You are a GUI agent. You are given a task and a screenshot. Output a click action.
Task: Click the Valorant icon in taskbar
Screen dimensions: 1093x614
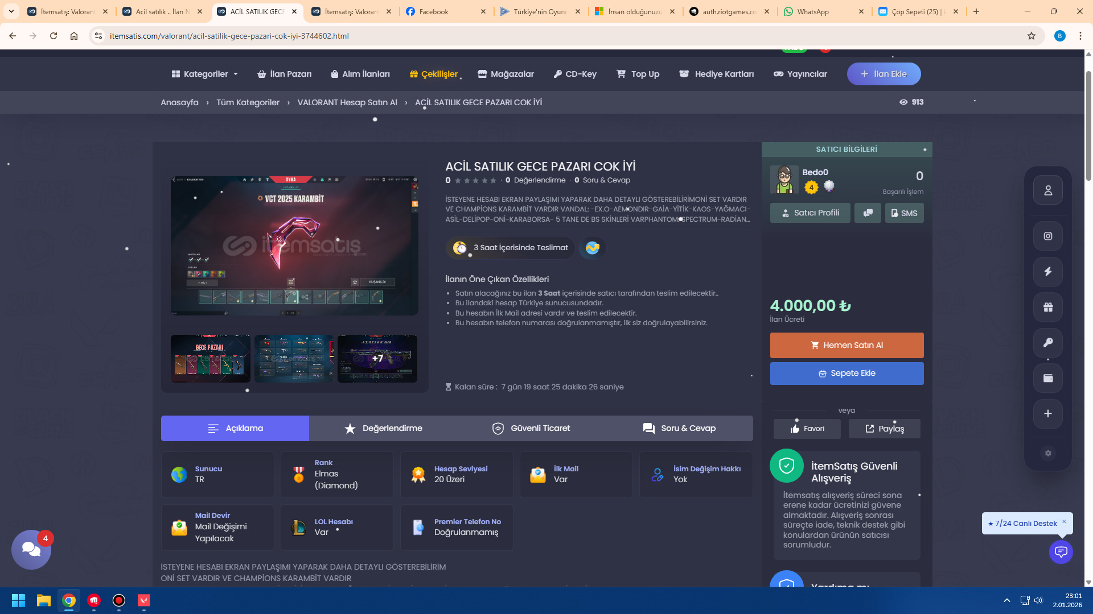point(144,600)
